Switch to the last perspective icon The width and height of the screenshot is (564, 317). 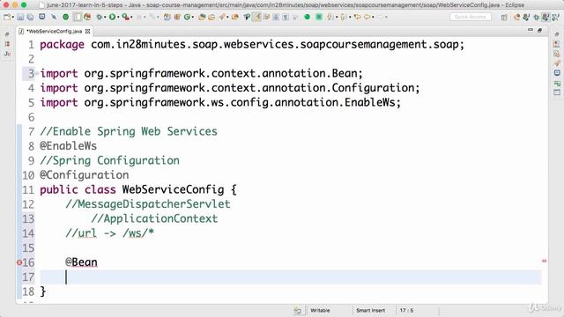pyautogui.click(x=556, y=18)
